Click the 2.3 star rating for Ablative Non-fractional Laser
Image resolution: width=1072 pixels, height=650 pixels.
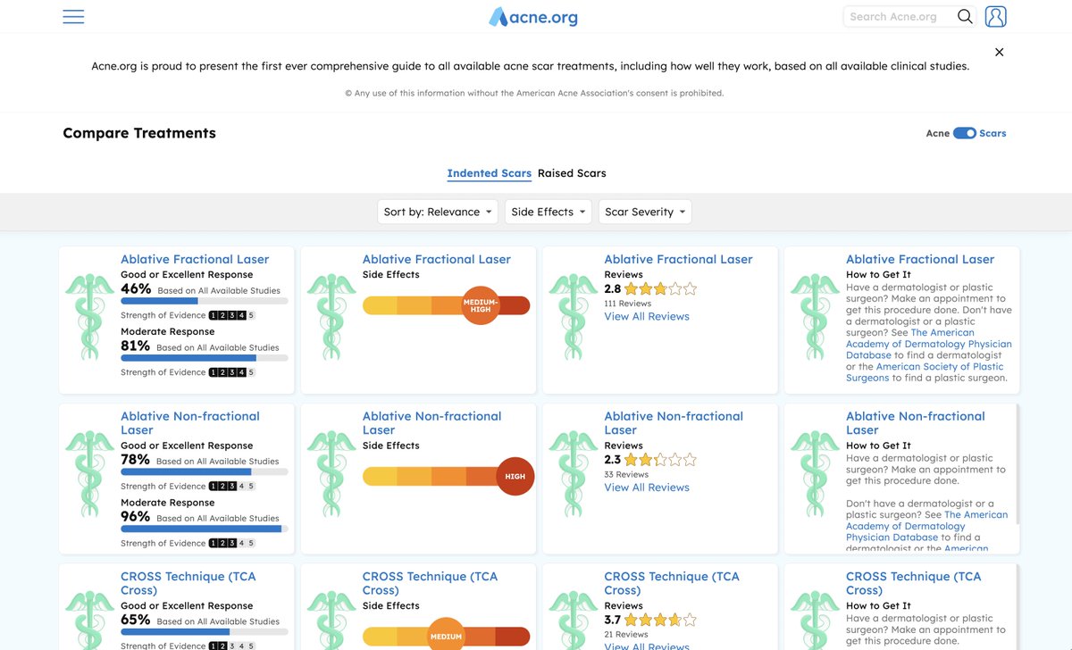click(x=660, y=460)
